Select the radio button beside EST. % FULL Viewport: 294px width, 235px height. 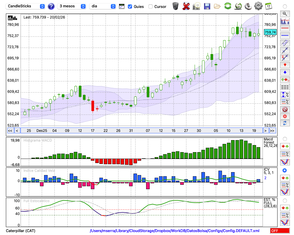(x=285, y=200)
